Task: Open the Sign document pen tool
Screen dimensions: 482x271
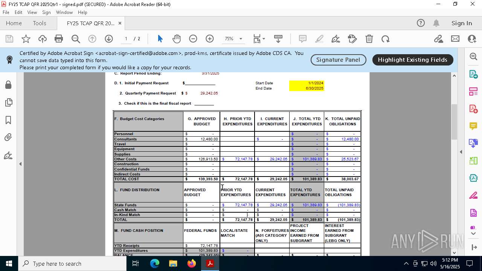Action: (x=336, y=39)
